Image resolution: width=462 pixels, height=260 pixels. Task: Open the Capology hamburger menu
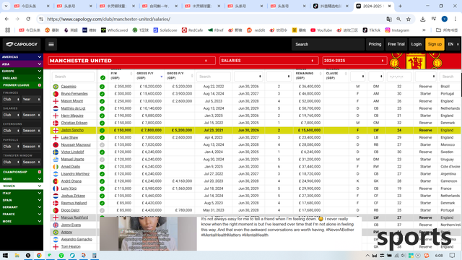[51, 44]
